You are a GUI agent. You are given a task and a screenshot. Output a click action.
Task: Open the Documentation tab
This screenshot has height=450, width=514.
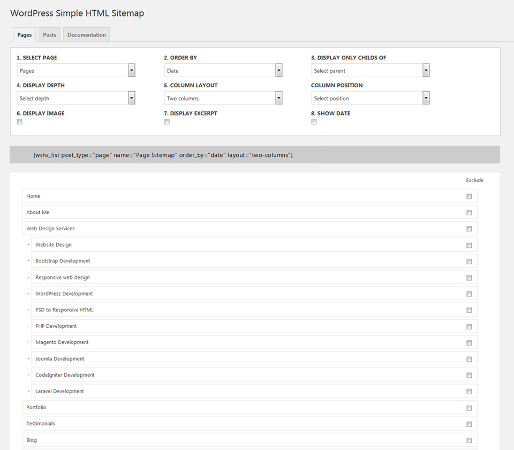coord(87,35)
